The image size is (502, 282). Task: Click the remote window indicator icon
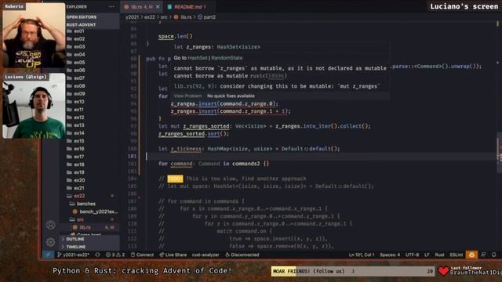coord(48,255)
